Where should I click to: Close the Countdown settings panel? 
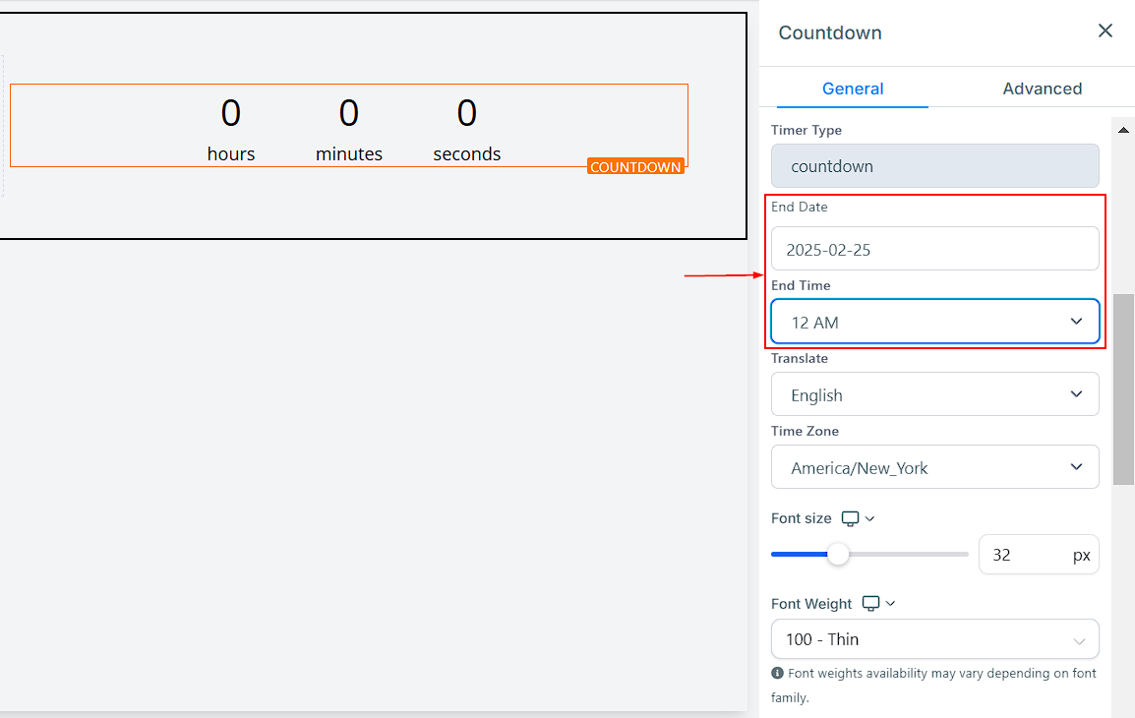pos(1105,30)
